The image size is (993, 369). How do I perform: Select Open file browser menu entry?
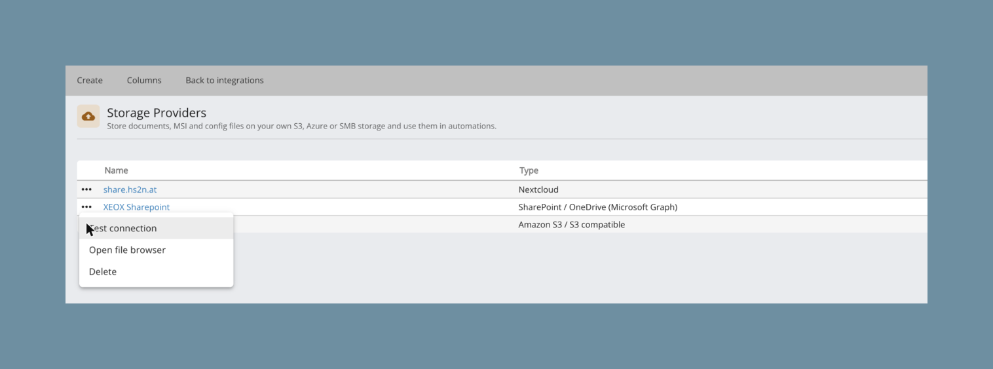tap(157, 250)
